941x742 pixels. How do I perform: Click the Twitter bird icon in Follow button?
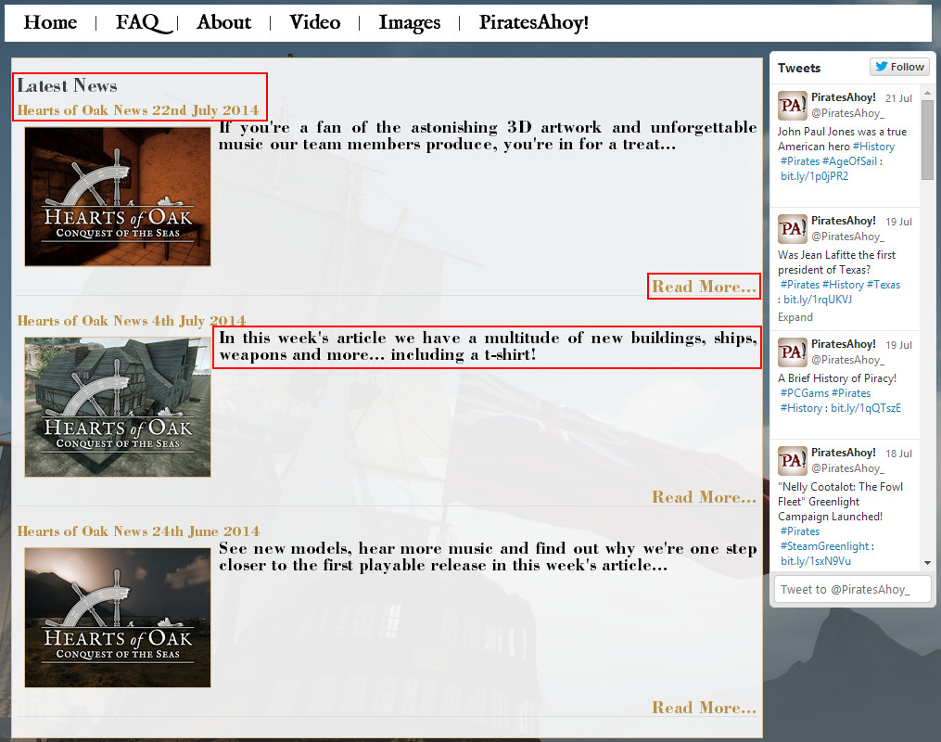point(881,66)
